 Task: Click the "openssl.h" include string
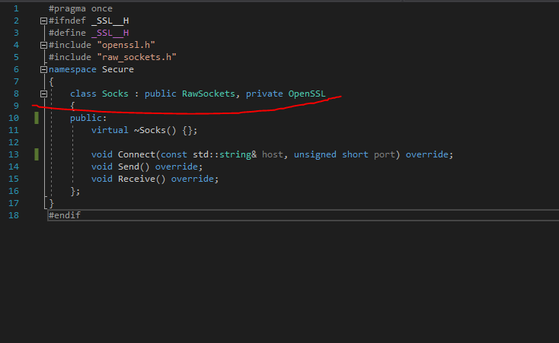coord(126,45)
